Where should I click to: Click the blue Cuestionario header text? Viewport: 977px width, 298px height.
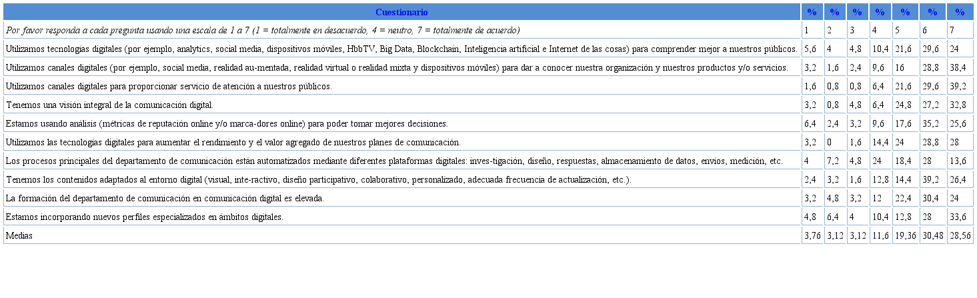click(401, 12)
